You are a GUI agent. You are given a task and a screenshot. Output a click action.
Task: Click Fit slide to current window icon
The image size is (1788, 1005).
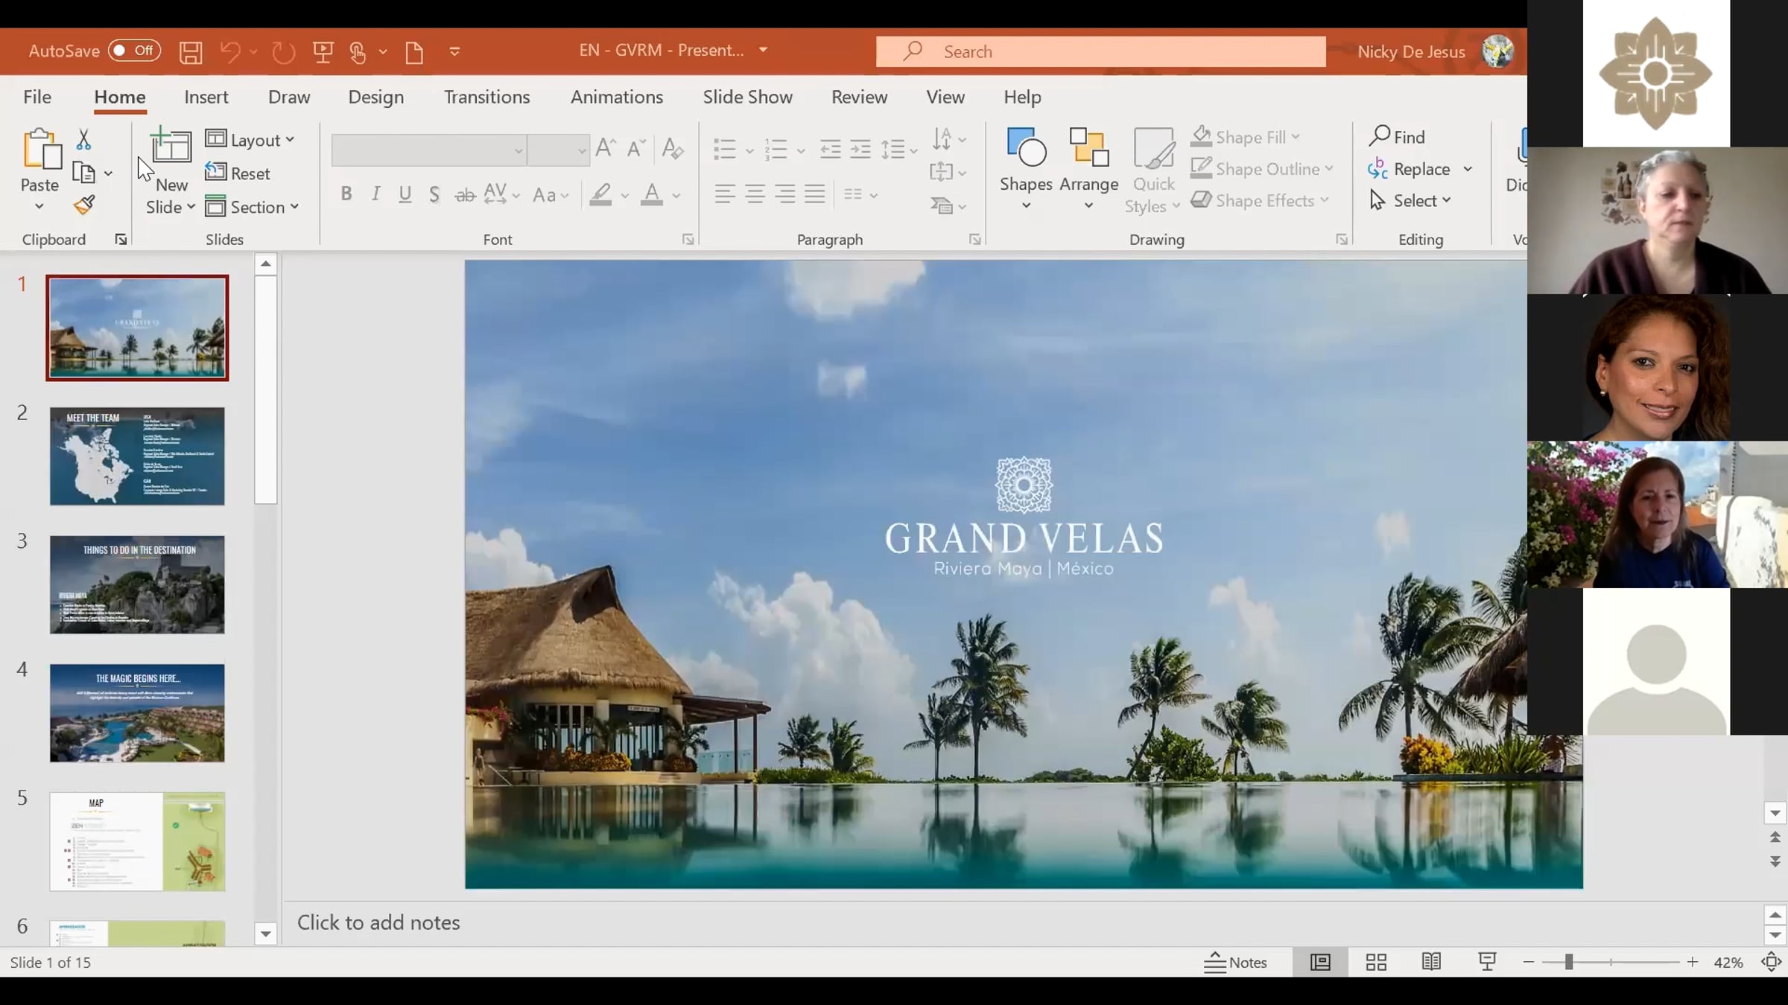1771,962
